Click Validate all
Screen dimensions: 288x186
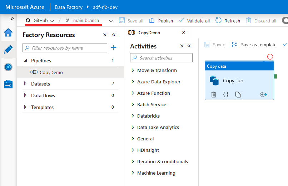(194, 21)
